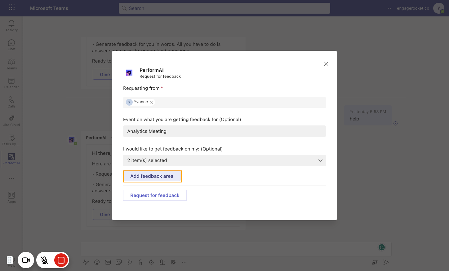Image resolution: width=449 pixels, height=271 pixels.
Task: Open the profile avatar menu
Action: [x=439, y=8]
